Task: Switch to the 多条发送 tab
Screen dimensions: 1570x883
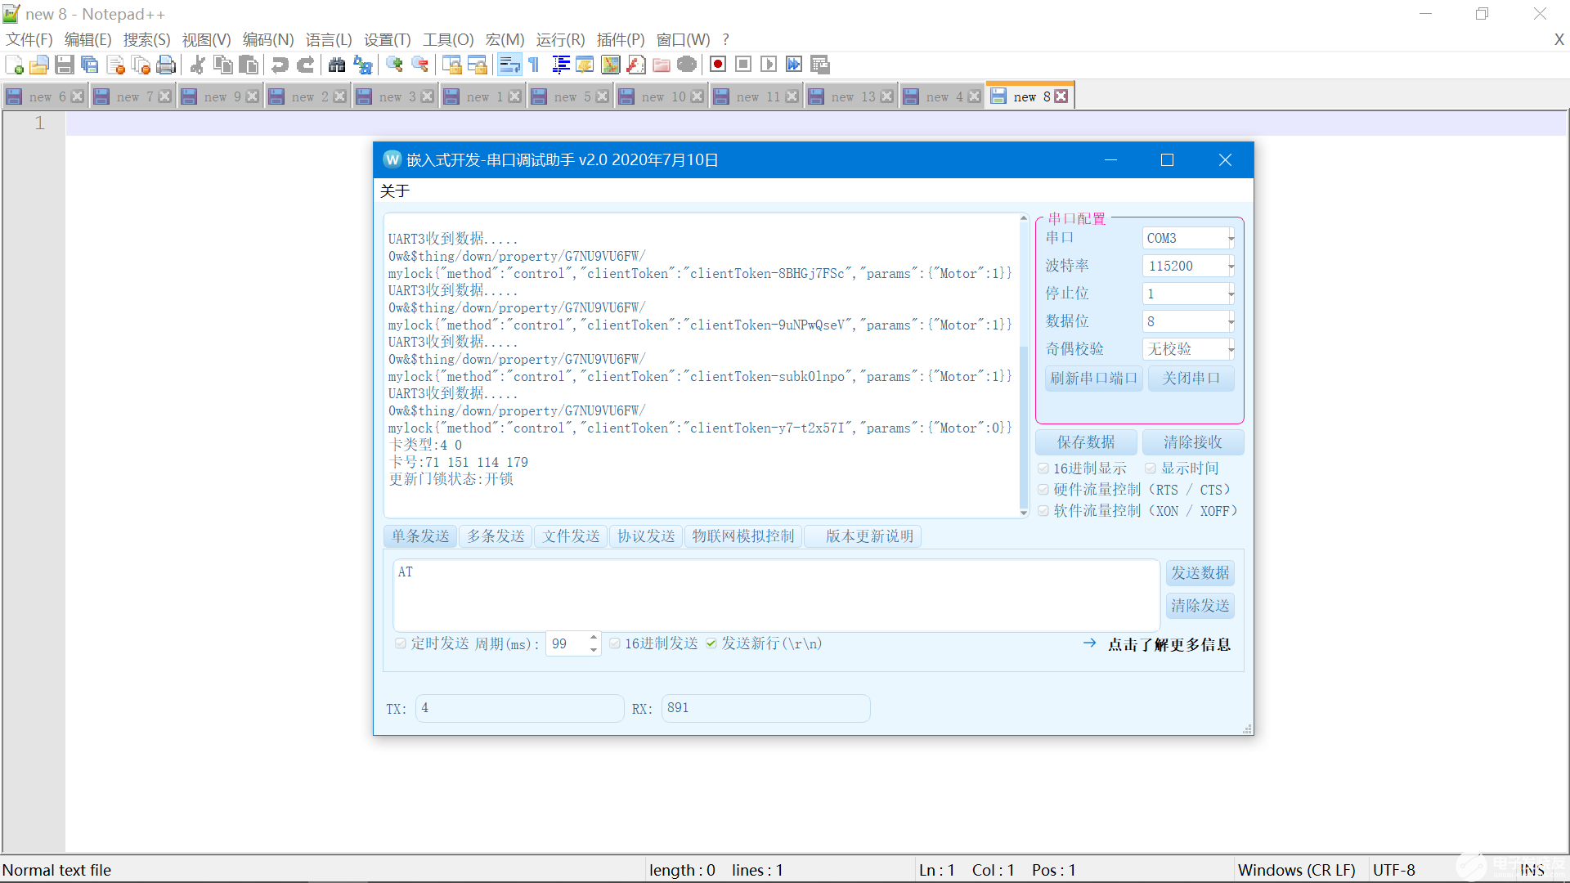Action: tap(496, 536)
